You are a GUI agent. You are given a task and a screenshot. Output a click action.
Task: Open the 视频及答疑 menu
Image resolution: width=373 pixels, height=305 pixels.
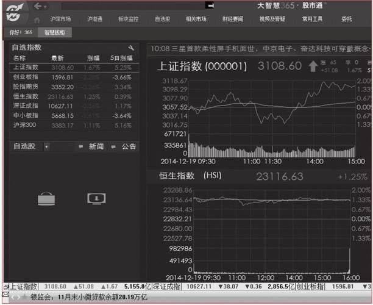pyautogui.click(x=272, y=19)
